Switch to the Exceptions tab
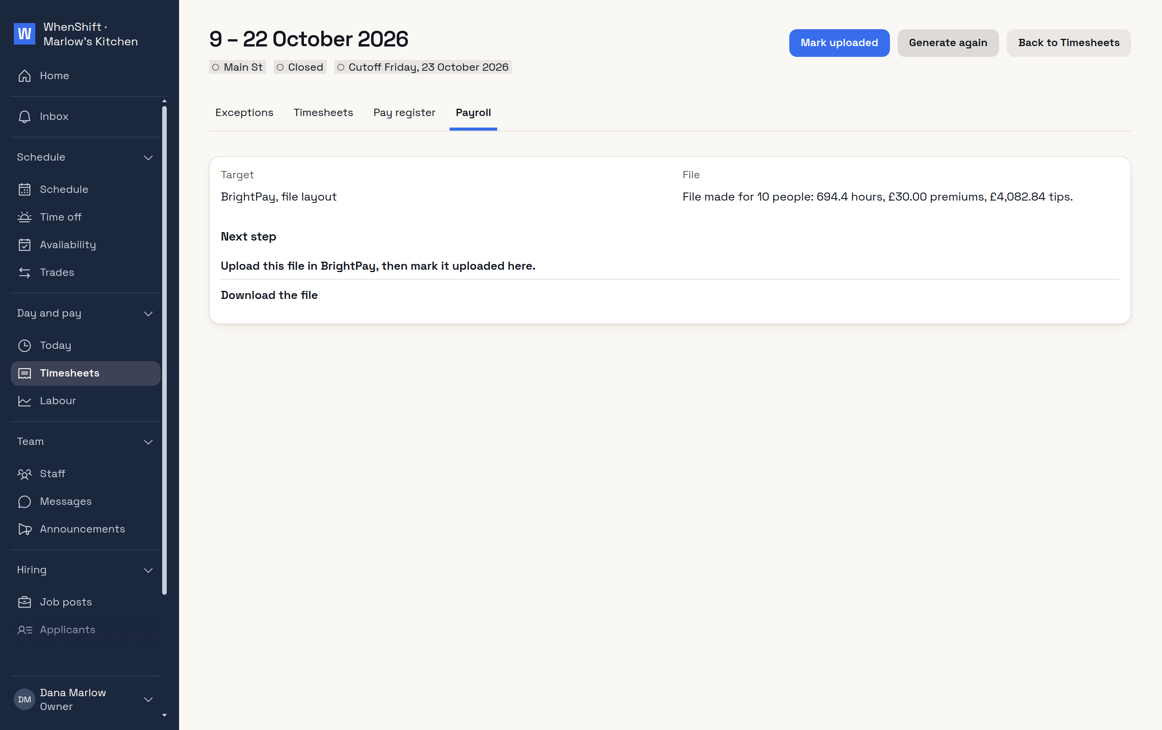 click(x=244, y=113)
